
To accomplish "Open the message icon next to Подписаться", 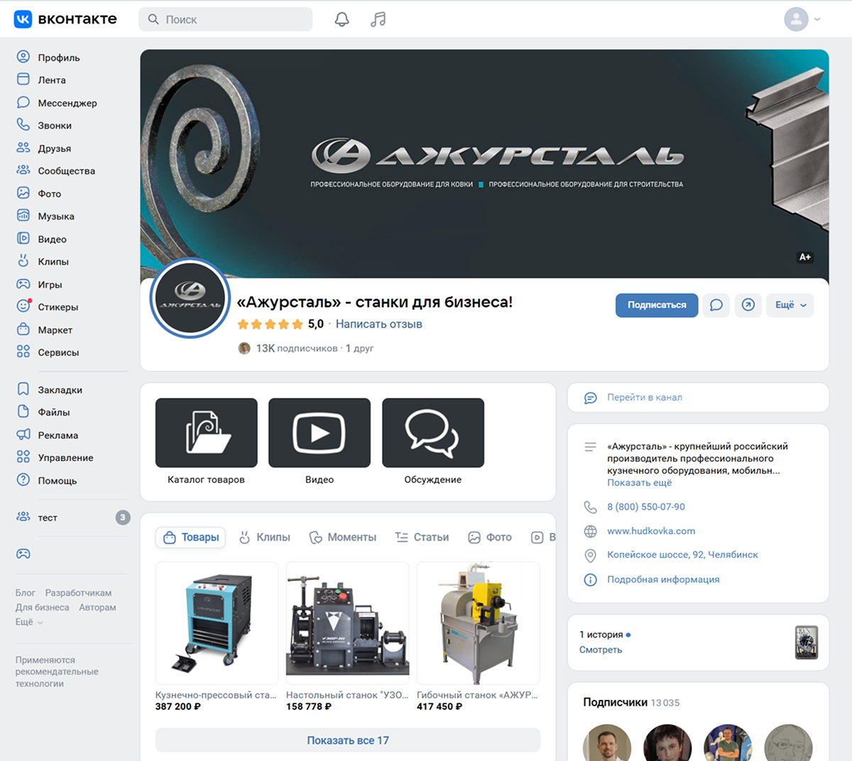I will [716, 305].
